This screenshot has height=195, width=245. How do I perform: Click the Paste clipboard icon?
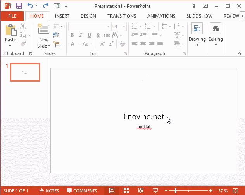[10, 30]
